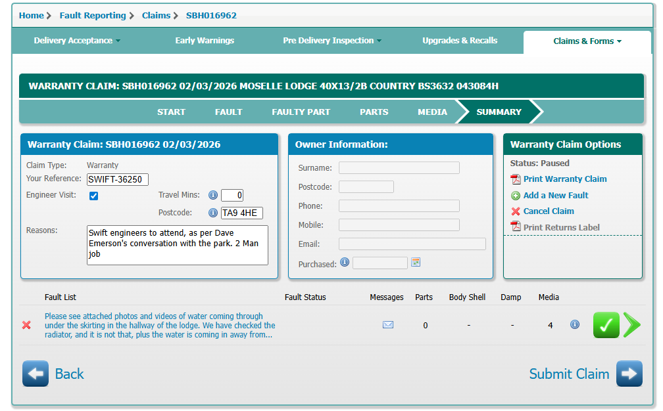Click the Cancel Claim link text
Viewport: 663px width, 411px height.
[x=549, y=211]
